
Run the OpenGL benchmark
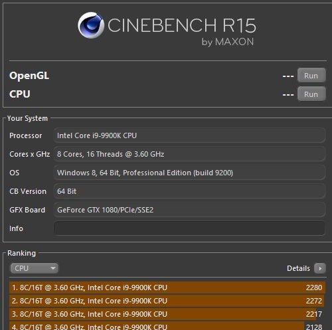point(311,76)
